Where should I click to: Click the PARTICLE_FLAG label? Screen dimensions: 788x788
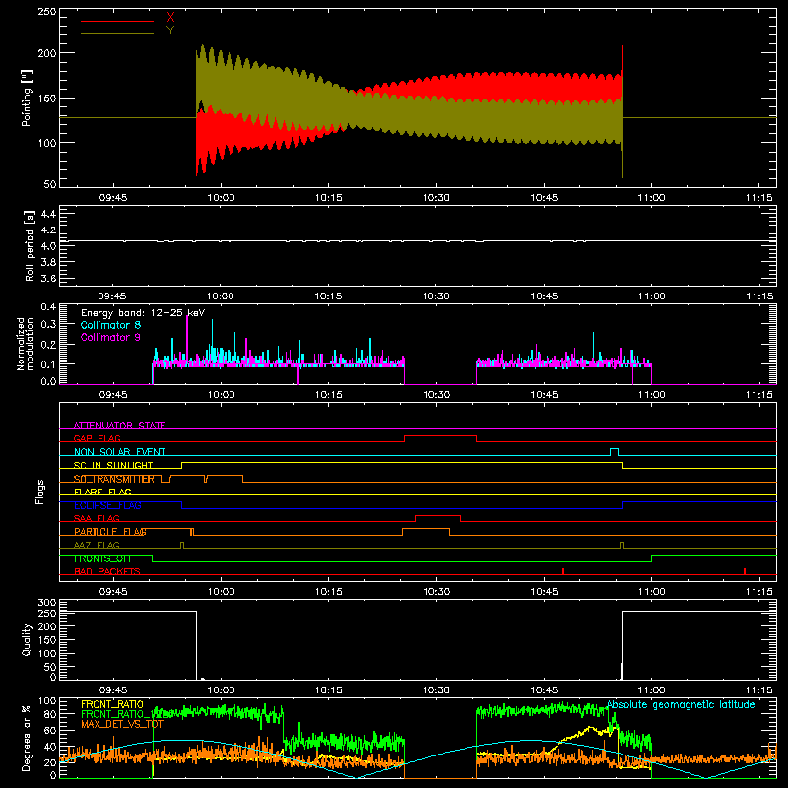(x=110, y=531)
